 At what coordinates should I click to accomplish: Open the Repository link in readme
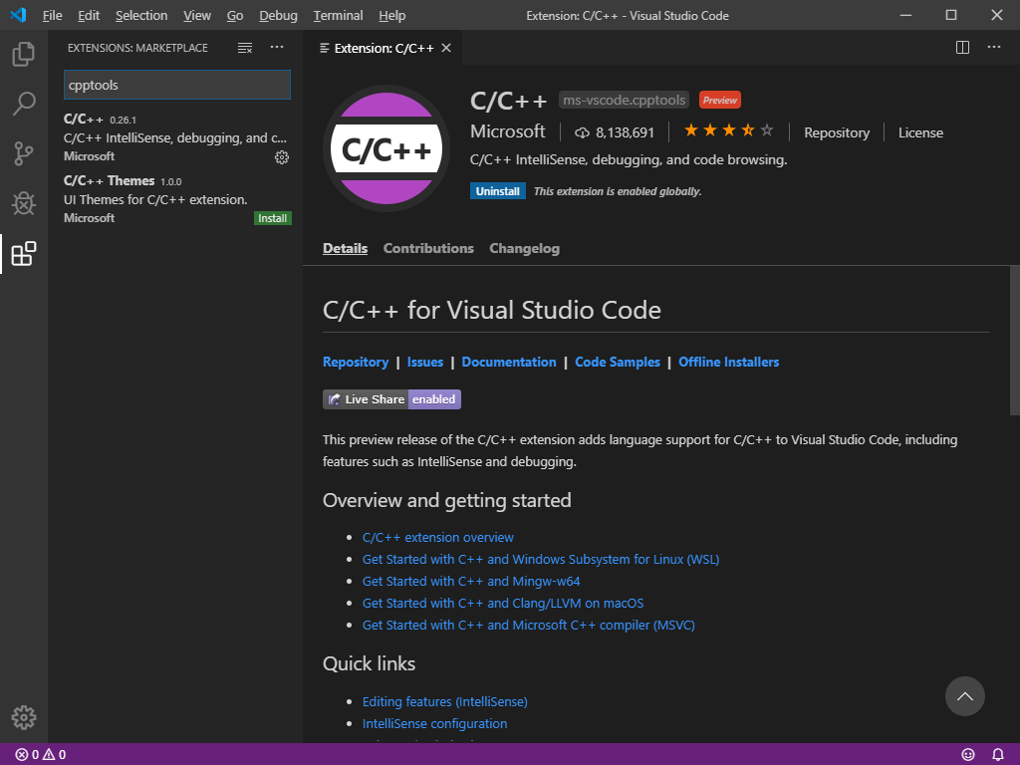[x=356, y=363]
